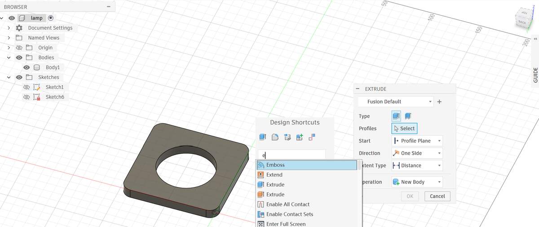The width and height of the screenshot is (539, 227).
Task: Click the Profiles Select button
Action: [x=404, y=129]
